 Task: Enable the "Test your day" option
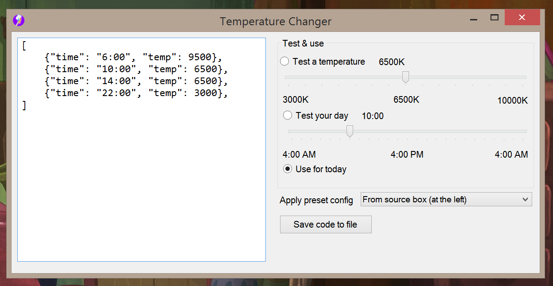(x=288, y=116)
